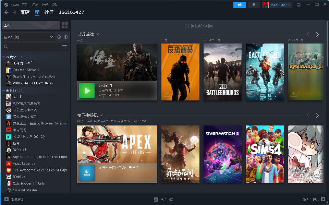Open the Store (商店) tab
This screenshot has height=205, width=329.
25,12
